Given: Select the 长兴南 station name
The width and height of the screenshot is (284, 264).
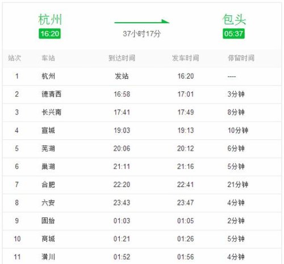Looking at the screenshot, I should click(52, 112).
